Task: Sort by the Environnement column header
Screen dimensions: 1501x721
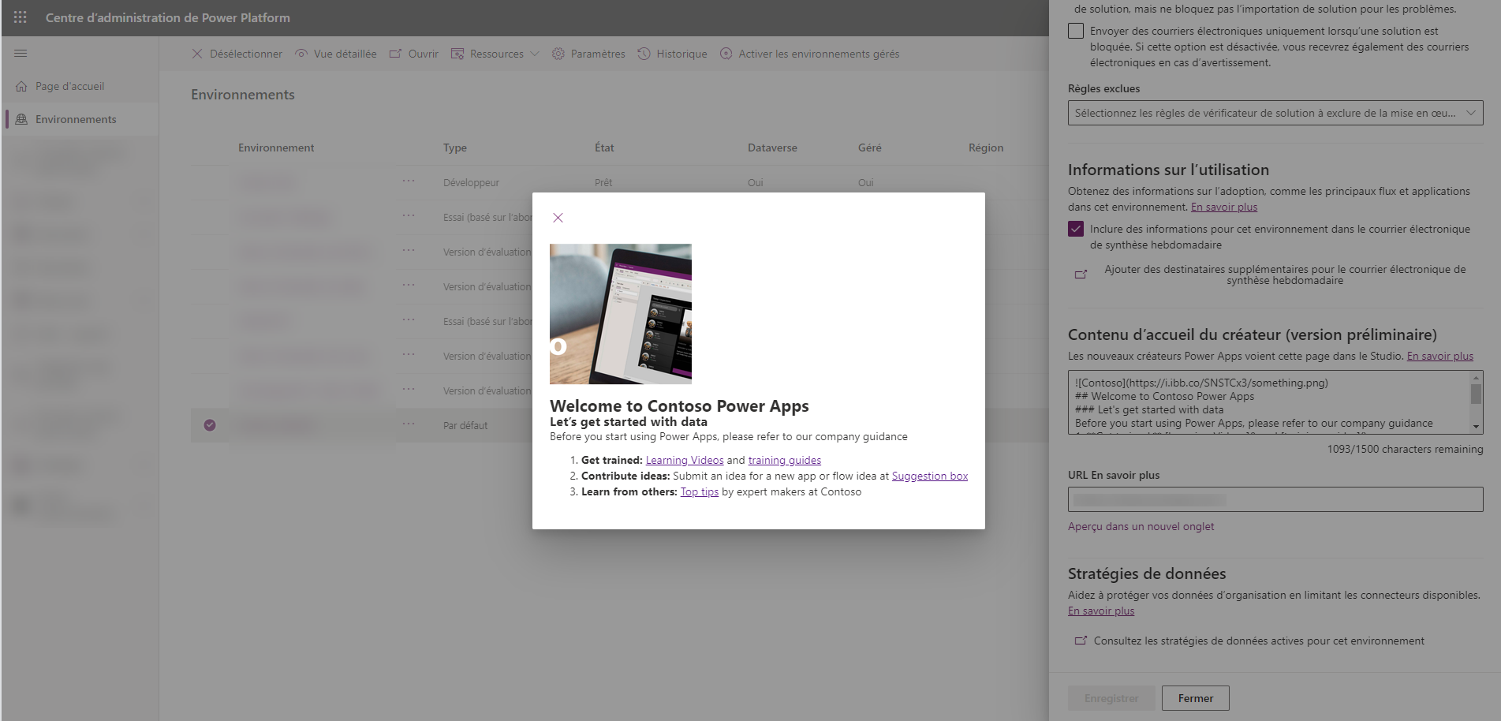Action: tap(276, 148)
